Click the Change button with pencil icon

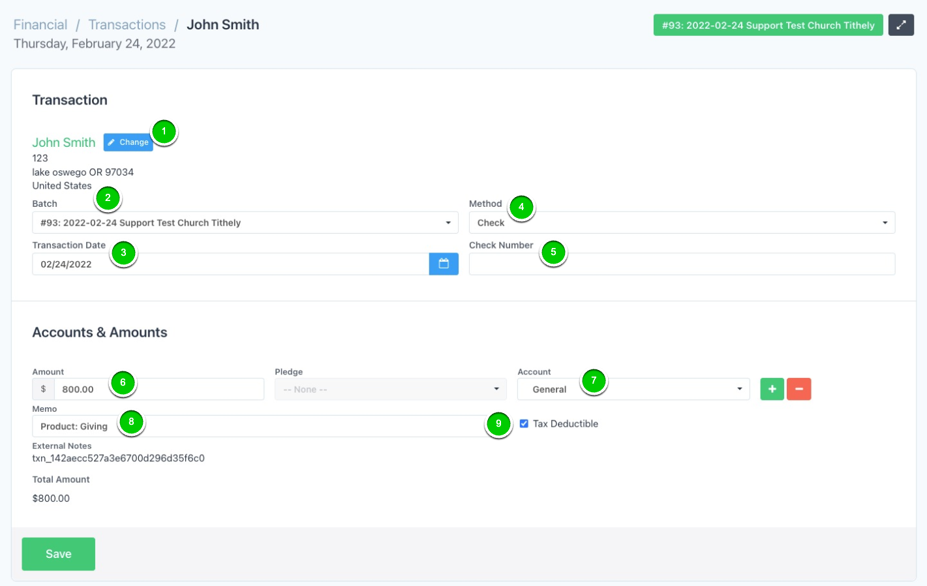(128, 142)
